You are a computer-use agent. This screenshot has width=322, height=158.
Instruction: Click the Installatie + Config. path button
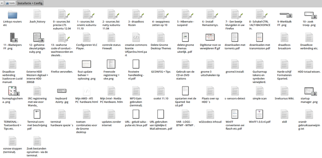click(30, 3)
